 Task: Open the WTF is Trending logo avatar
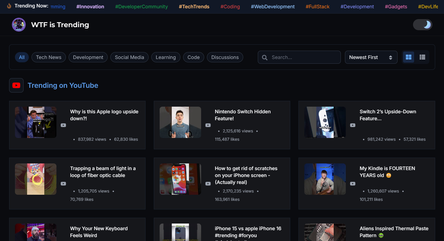click(x=19, y=25)
